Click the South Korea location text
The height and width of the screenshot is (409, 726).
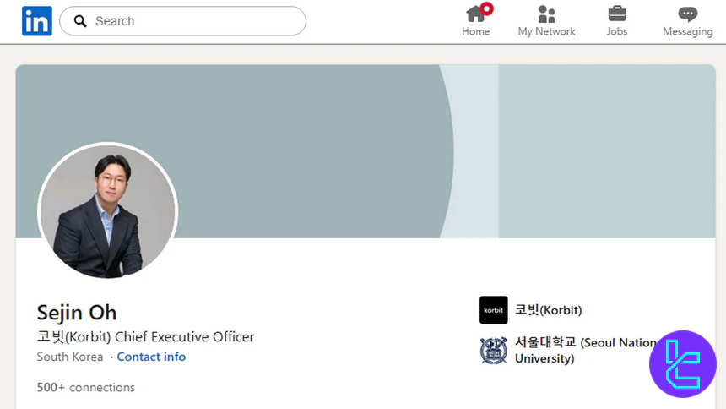70,357
